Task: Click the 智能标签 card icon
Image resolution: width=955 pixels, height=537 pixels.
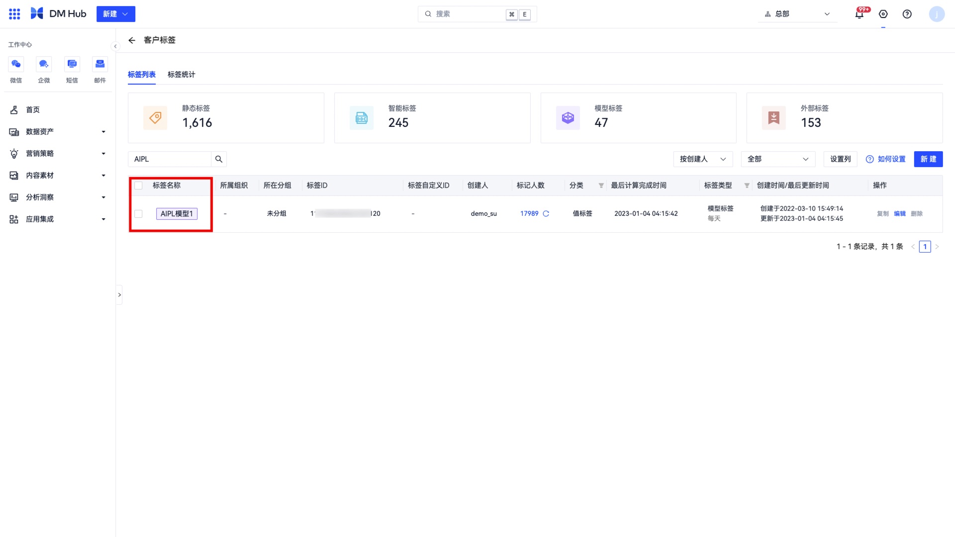Action: coord(362,118)
